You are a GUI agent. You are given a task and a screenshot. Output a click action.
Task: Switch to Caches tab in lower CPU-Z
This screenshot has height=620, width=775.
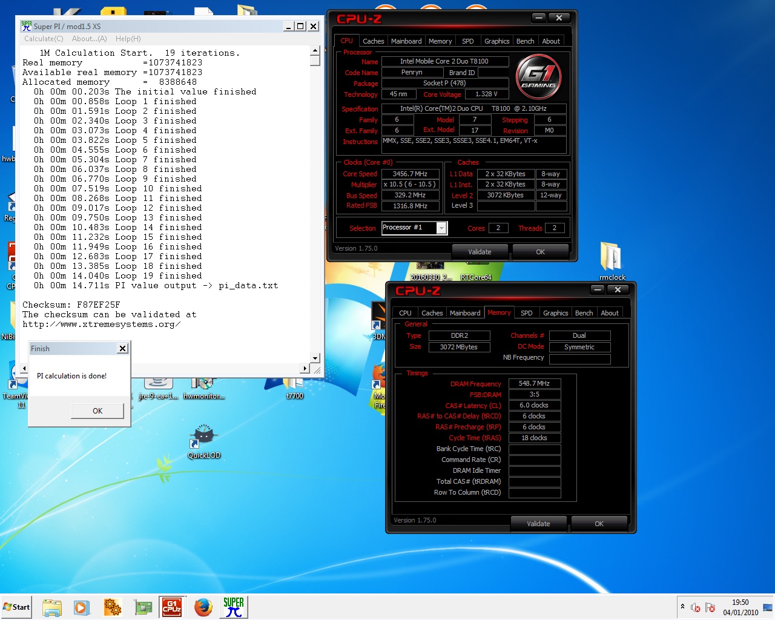432,313
